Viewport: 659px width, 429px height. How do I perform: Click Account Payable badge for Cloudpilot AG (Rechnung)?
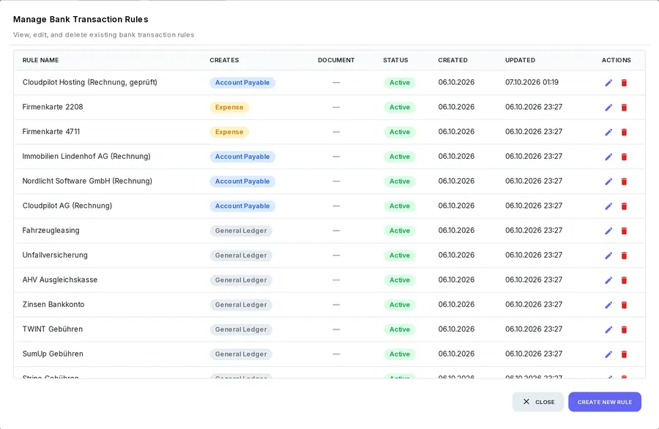[x=242, y=206]
